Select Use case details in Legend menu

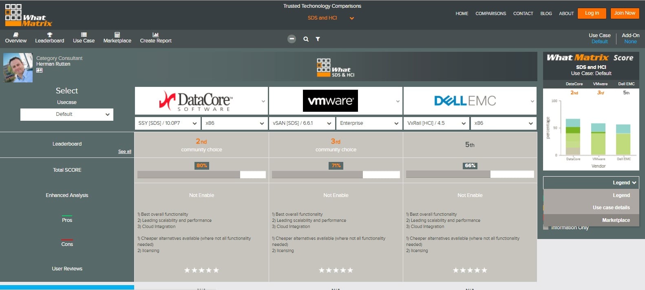tap(611, 208)
